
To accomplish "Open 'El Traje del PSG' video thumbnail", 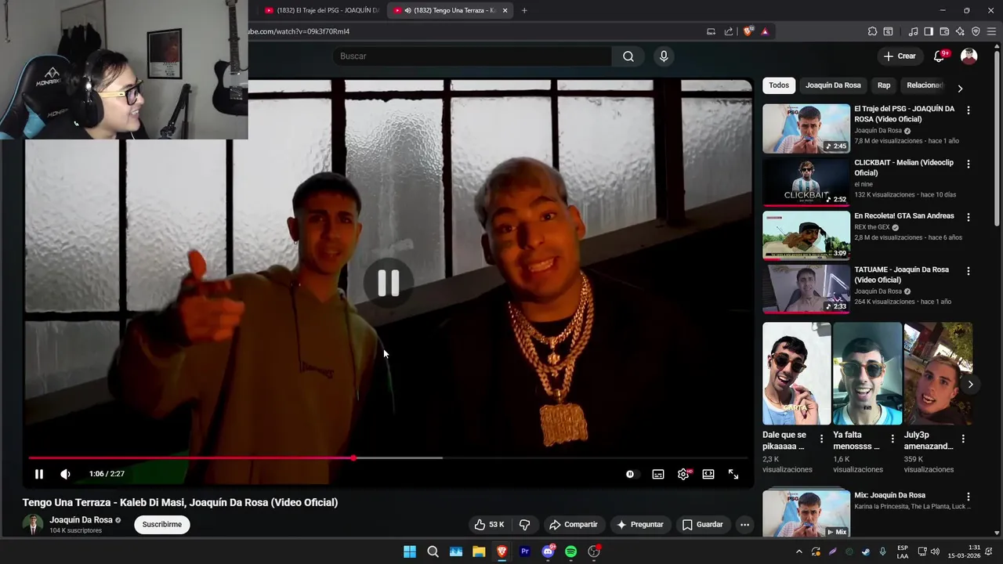I will [x=806, y=128].
